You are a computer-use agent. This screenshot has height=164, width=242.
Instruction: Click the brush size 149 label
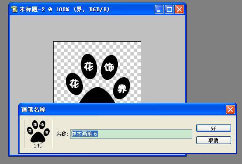(38, 145)
